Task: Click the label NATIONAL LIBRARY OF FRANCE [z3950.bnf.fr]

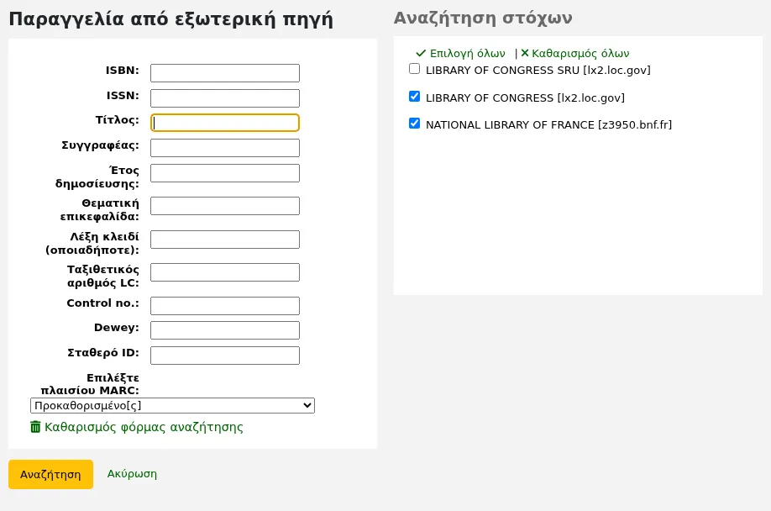Action: (x=548, y=125)
